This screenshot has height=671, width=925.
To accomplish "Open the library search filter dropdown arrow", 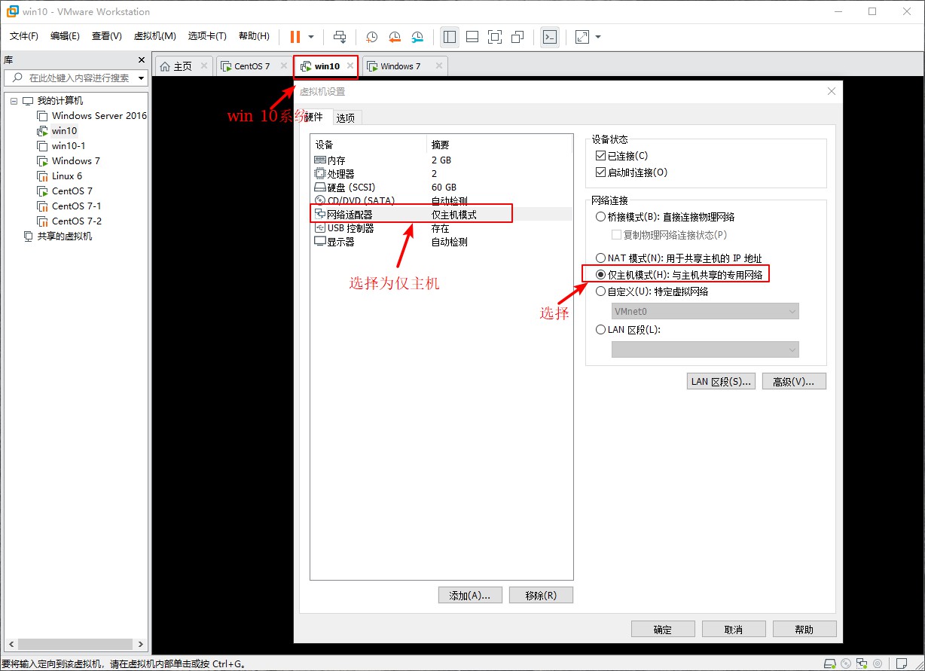I will click(142, 78).
